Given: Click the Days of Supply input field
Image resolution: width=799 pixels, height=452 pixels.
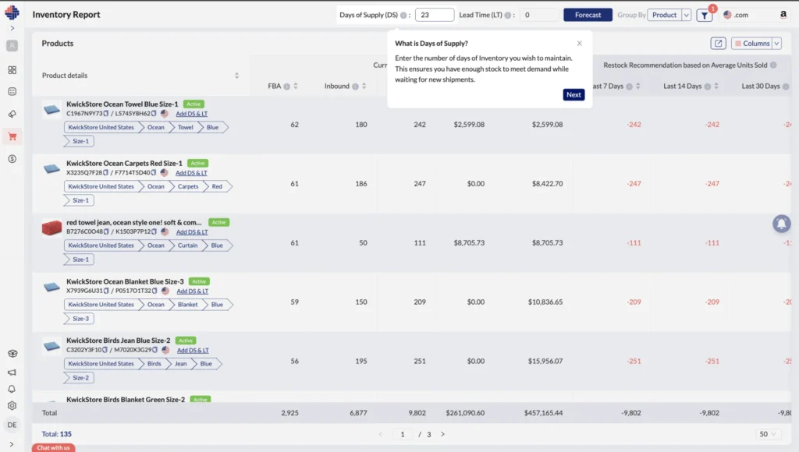Looking at the screenshot, I should (x=434, y=15).
